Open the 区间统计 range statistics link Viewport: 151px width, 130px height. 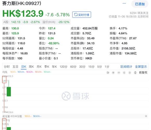(126, 67)
